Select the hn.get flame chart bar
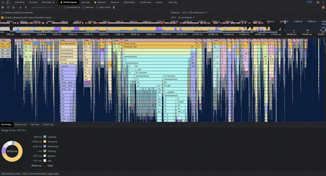 (175, 86)
